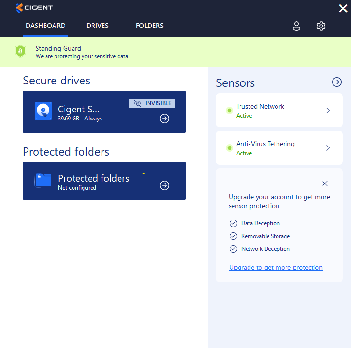Open settings via the gear icon

tap(321, 26)
